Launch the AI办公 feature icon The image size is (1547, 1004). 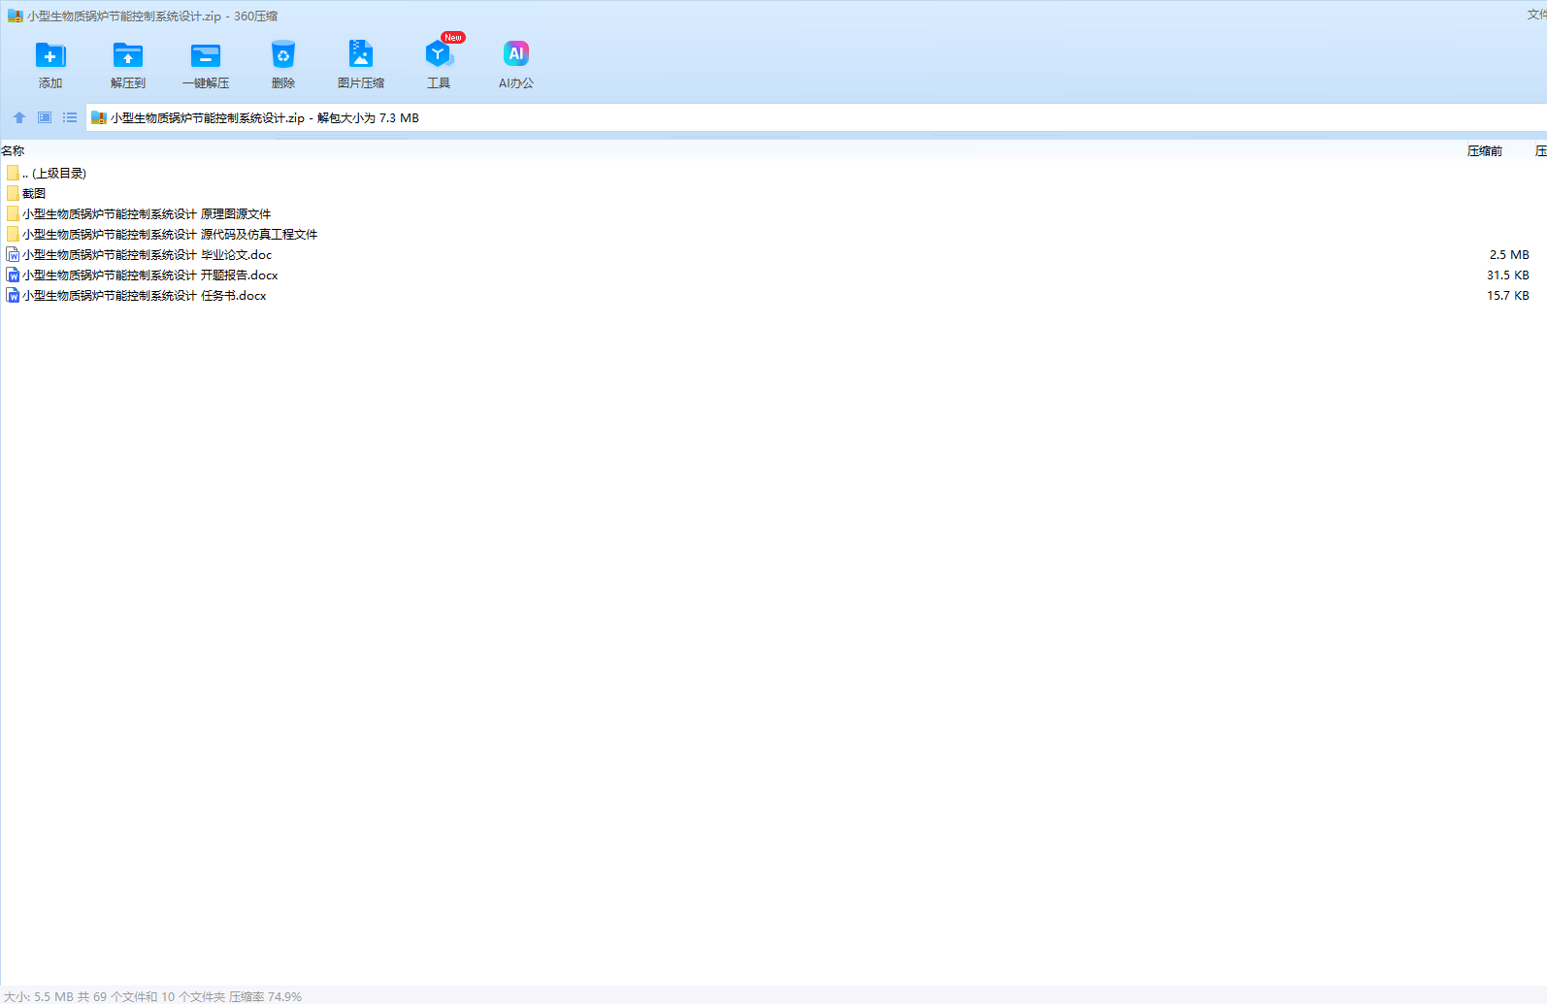[x=516, y=56]
